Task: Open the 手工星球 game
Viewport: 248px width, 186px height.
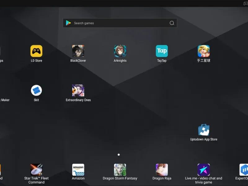Action: [204, 51]
